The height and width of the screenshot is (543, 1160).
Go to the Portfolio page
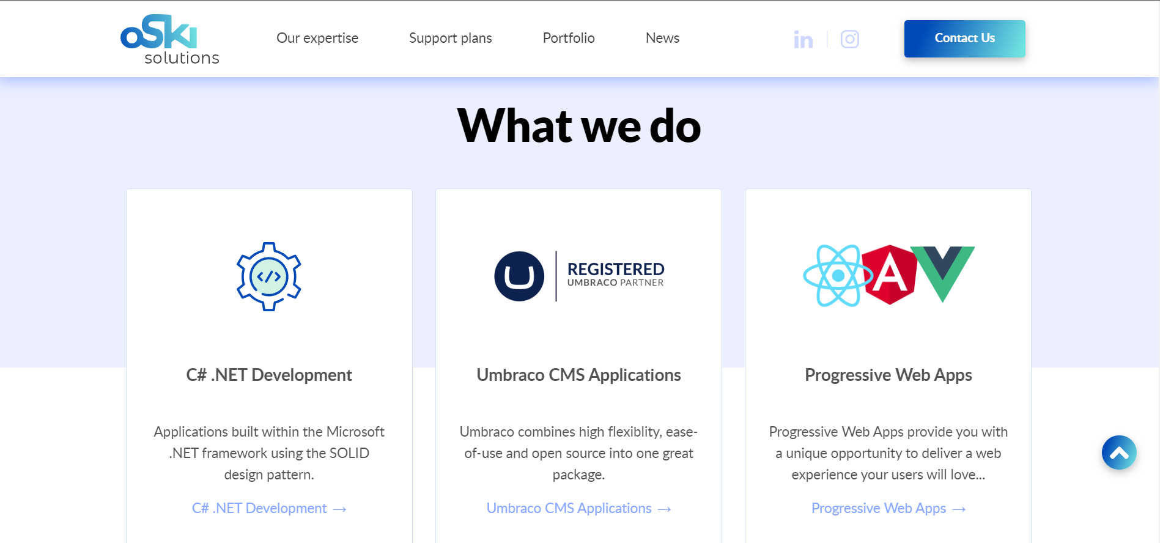coord(569,38)
